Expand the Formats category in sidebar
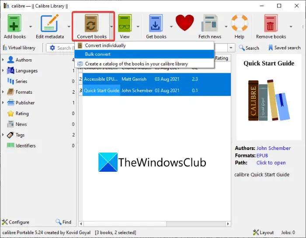The height and width of the screenshot is (238, 306). click(3, 92)
